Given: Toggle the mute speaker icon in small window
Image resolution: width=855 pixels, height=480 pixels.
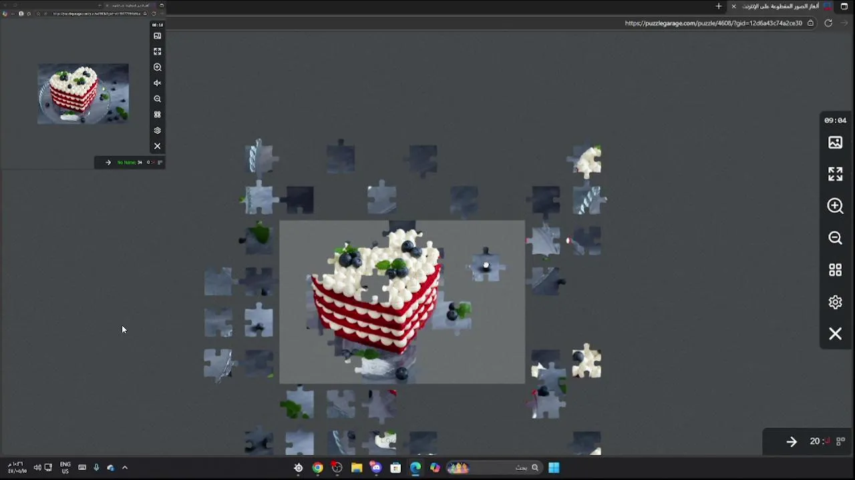Looking at the screenshot, I should click(x=158, y=83).
